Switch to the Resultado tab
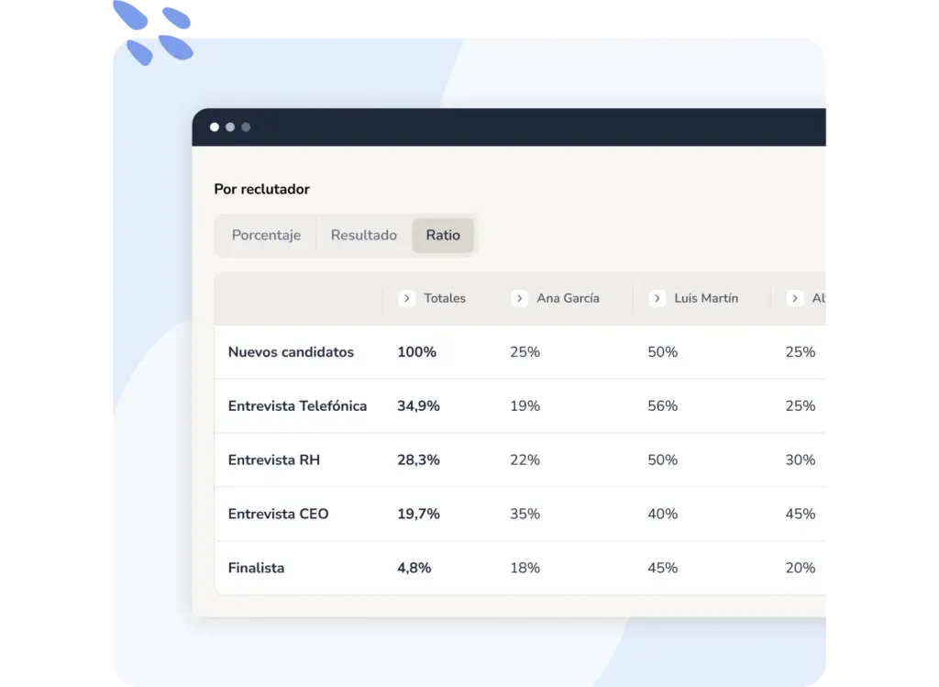 click(363, 236)
